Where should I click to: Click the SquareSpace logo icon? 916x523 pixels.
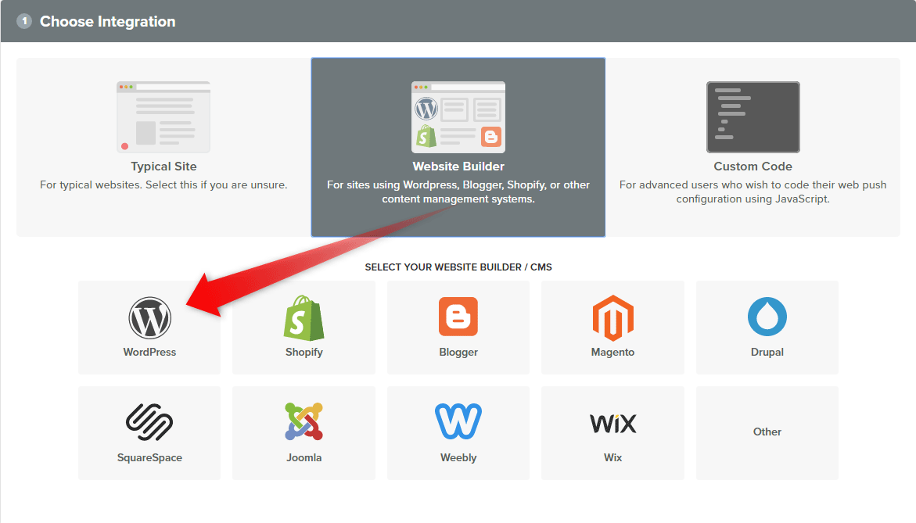[x=149, y=422]
